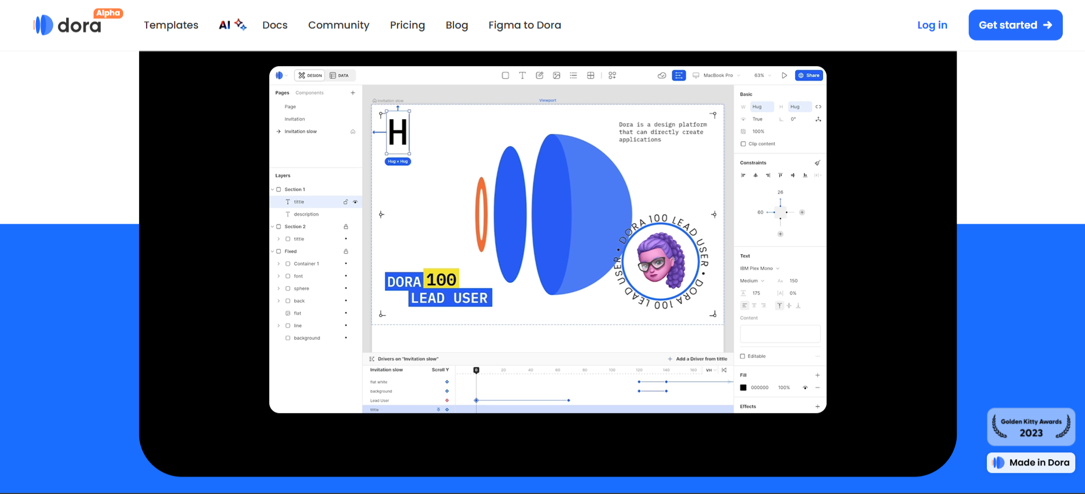Toggle the Clip content checkbox

point(743,144)
